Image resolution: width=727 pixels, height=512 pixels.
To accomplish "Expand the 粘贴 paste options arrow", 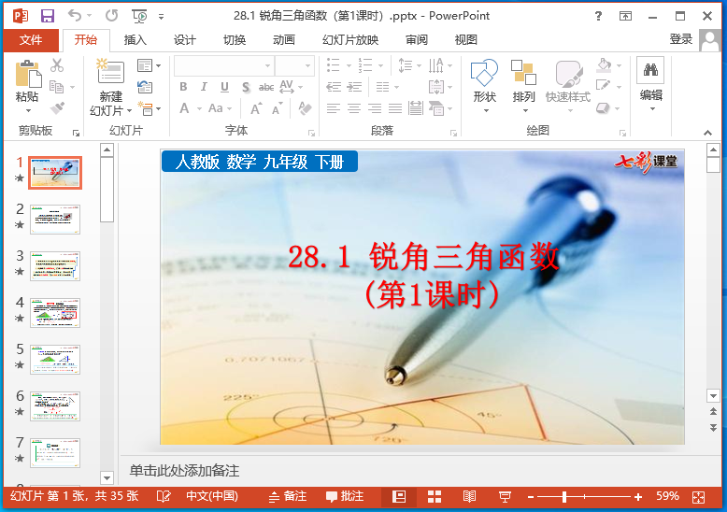I will (28, 111).
